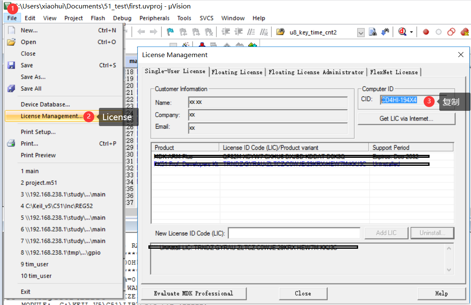The image size is (471, 305).
Task: Open the SVCS menu
Action: click(x=207, y=18)
